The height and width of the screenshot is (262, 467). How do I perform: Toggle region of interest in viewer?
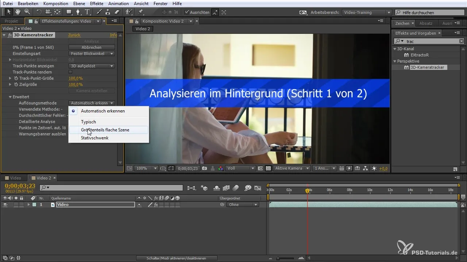260,168
